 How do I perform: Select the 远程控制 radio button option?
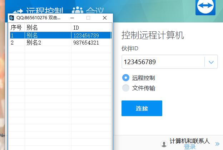click(126, 78)
